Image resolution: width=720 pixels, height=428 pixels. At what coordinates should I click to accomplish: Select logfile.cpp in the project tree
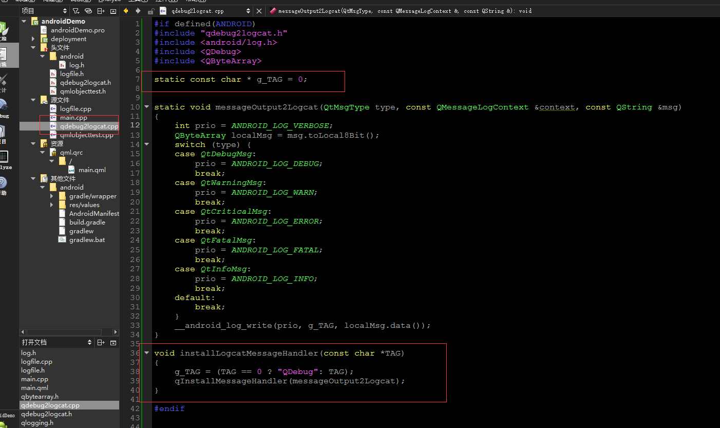coord(75,108)
